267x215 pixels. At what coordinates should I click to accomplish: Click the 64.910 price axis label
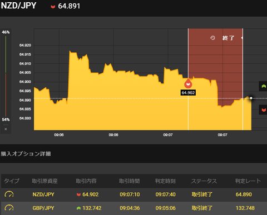pos(25,64)
